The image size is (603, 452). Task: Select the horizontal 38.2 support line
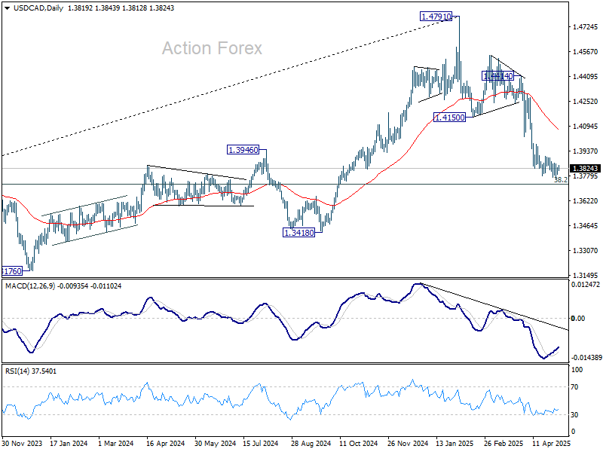[x=285, y=184]
